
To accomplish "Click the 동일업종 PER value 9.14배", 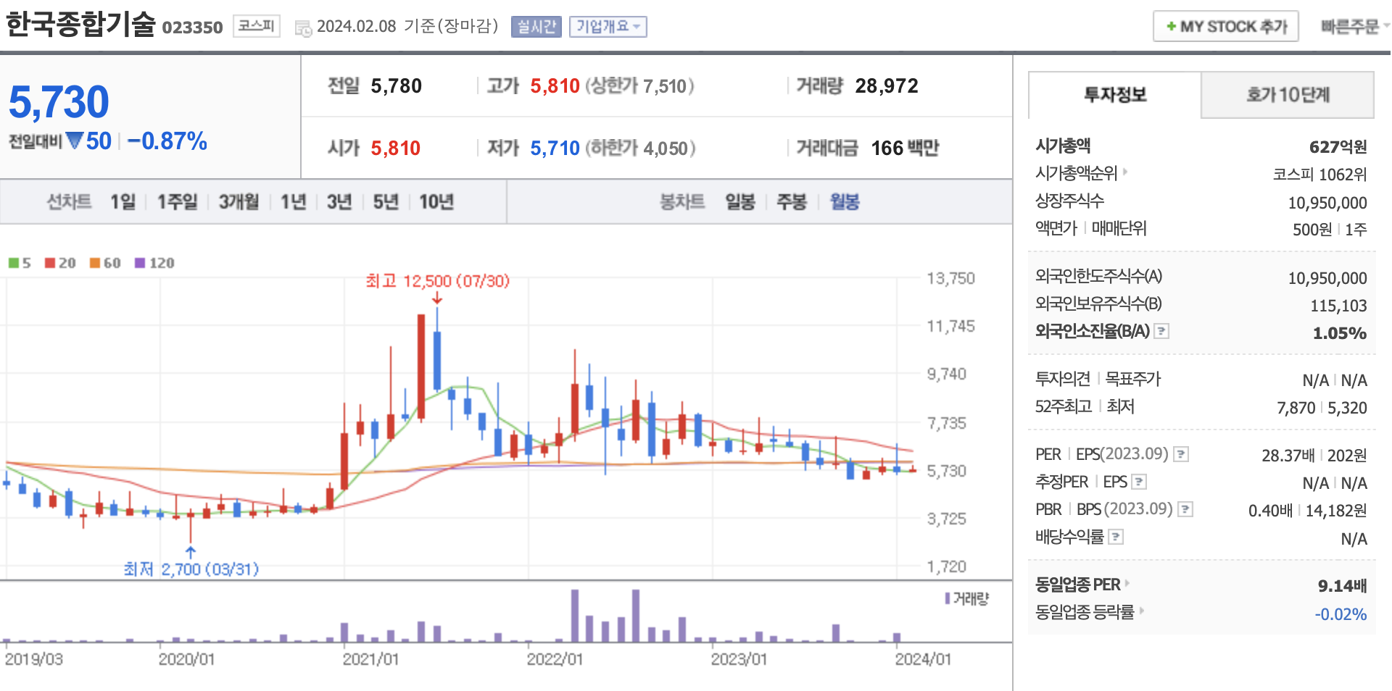I will 1342,586.
